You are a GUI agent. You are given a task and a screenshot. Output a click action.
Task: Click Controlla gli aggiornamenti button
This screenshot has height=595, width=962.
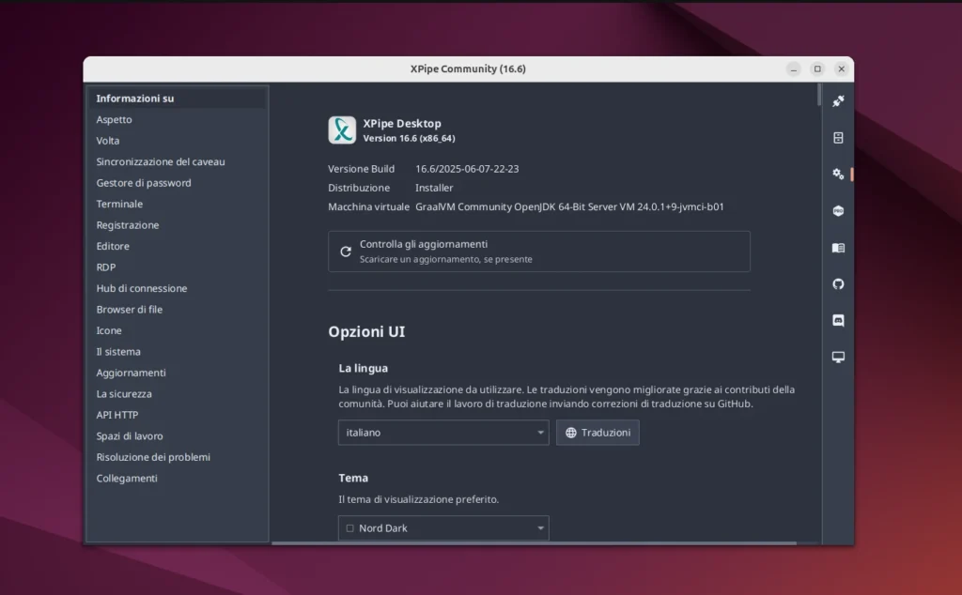pyautogui.click(x=538, y=252)
